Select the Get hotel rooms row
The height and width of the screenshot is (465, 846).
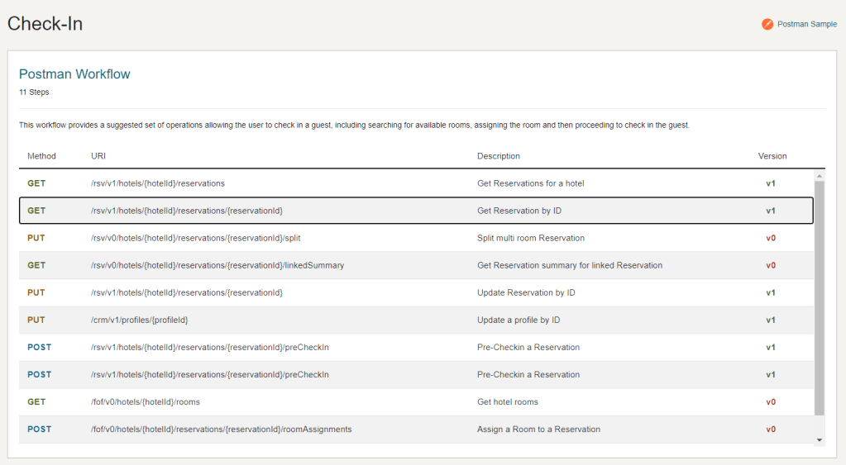pyautogui.click(x=413, y=401)
